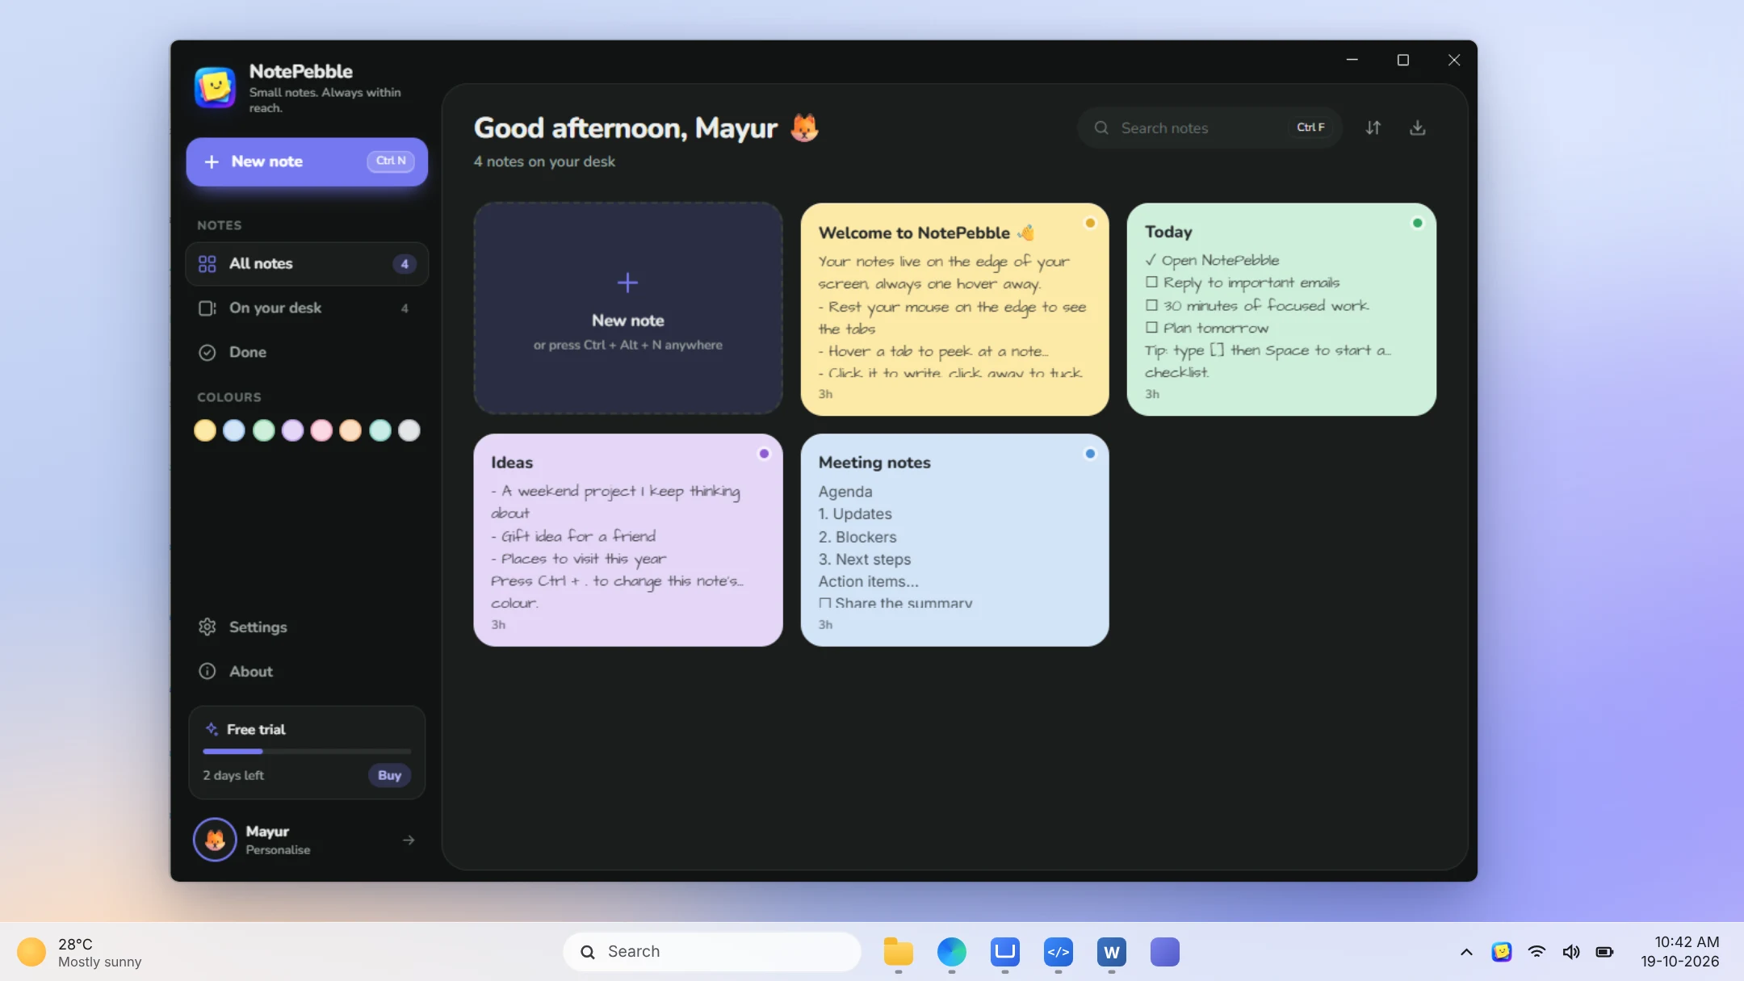Filter by the green colour swatch
The width and height of the screenshot is (1744, 981).
pyautogui.click(x=263, y=430)
